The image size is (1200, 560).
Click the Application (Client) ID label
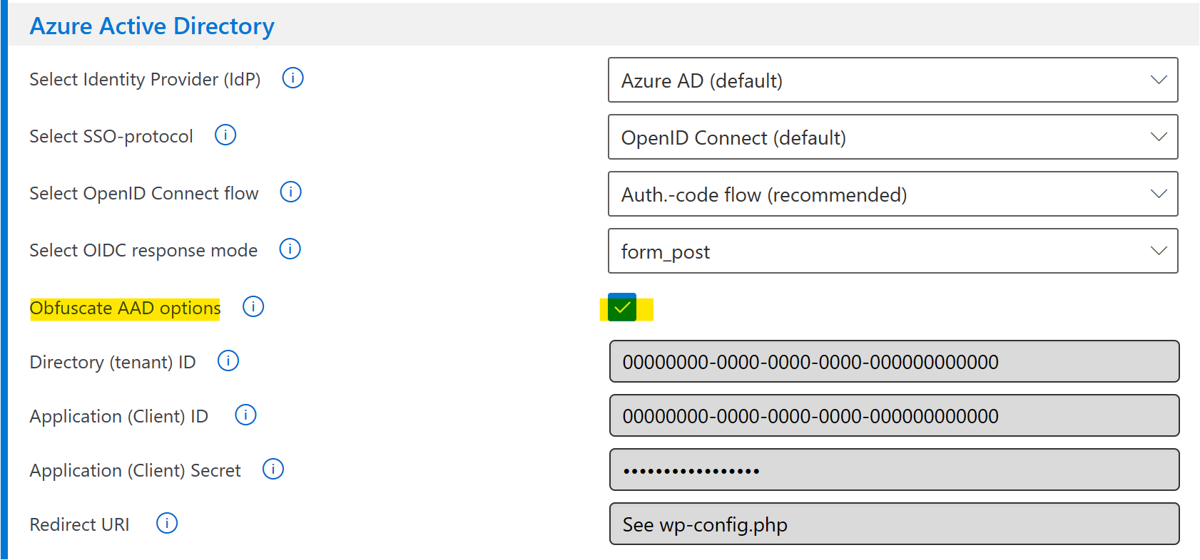pyautogui.click(x=119, y=416)
